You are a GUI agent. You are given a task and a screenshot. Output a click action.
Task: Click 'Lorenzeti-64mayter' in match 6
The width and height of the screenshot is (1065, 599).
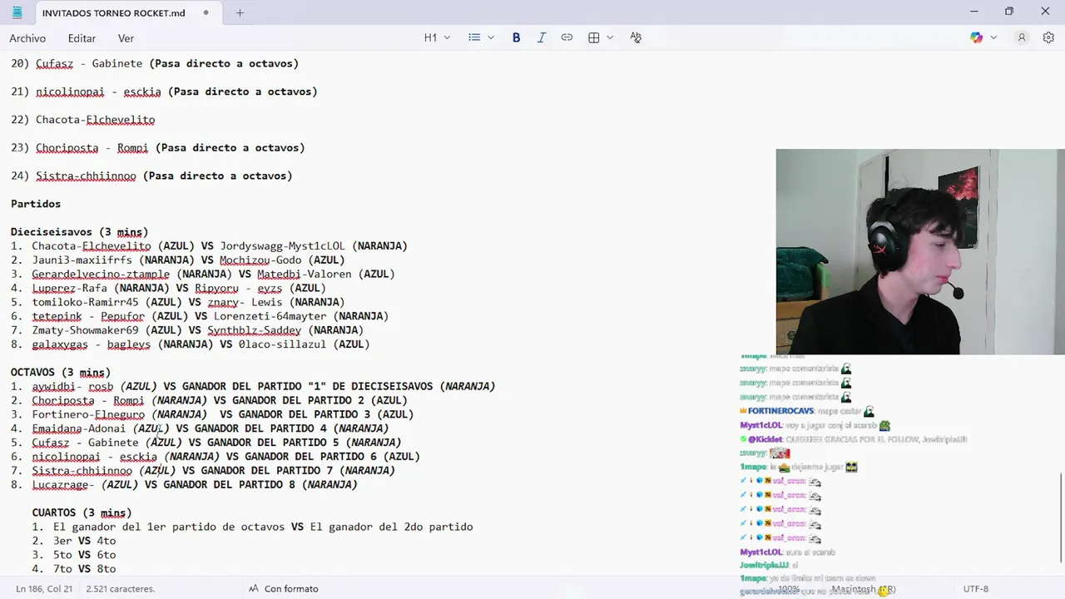270,316
